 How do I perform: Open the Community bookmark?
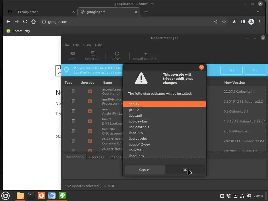point(18,31)
